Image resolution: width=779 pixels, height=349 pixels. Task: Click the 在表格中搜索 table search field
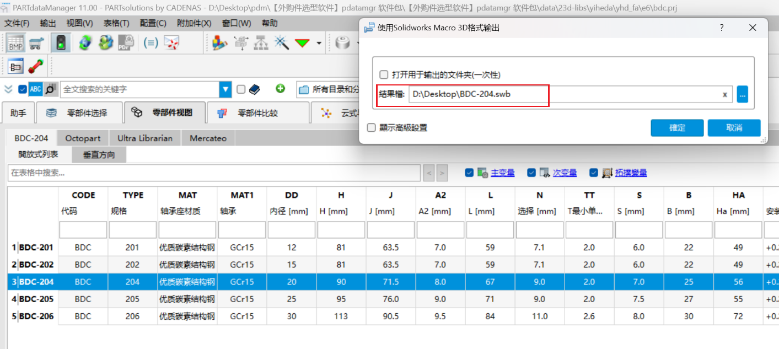click(214, 173)
